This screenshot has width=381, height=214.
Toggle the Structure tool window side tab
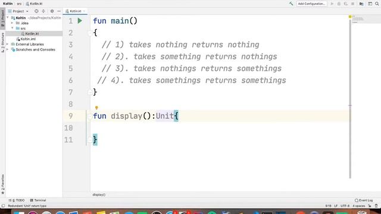click(2, 42)
